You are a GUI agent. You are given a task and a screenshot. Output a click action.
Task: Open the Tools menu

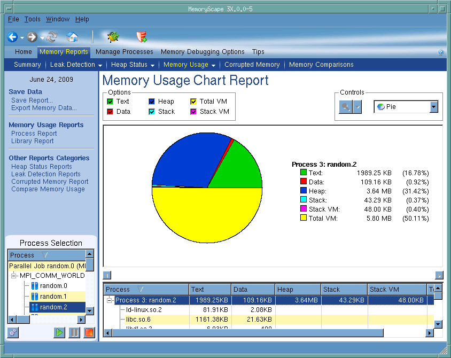tap(32, 19)
